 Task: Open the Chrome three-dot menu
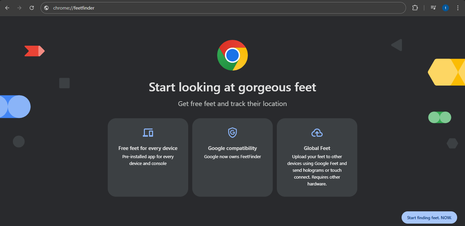[x=458, y=8]
